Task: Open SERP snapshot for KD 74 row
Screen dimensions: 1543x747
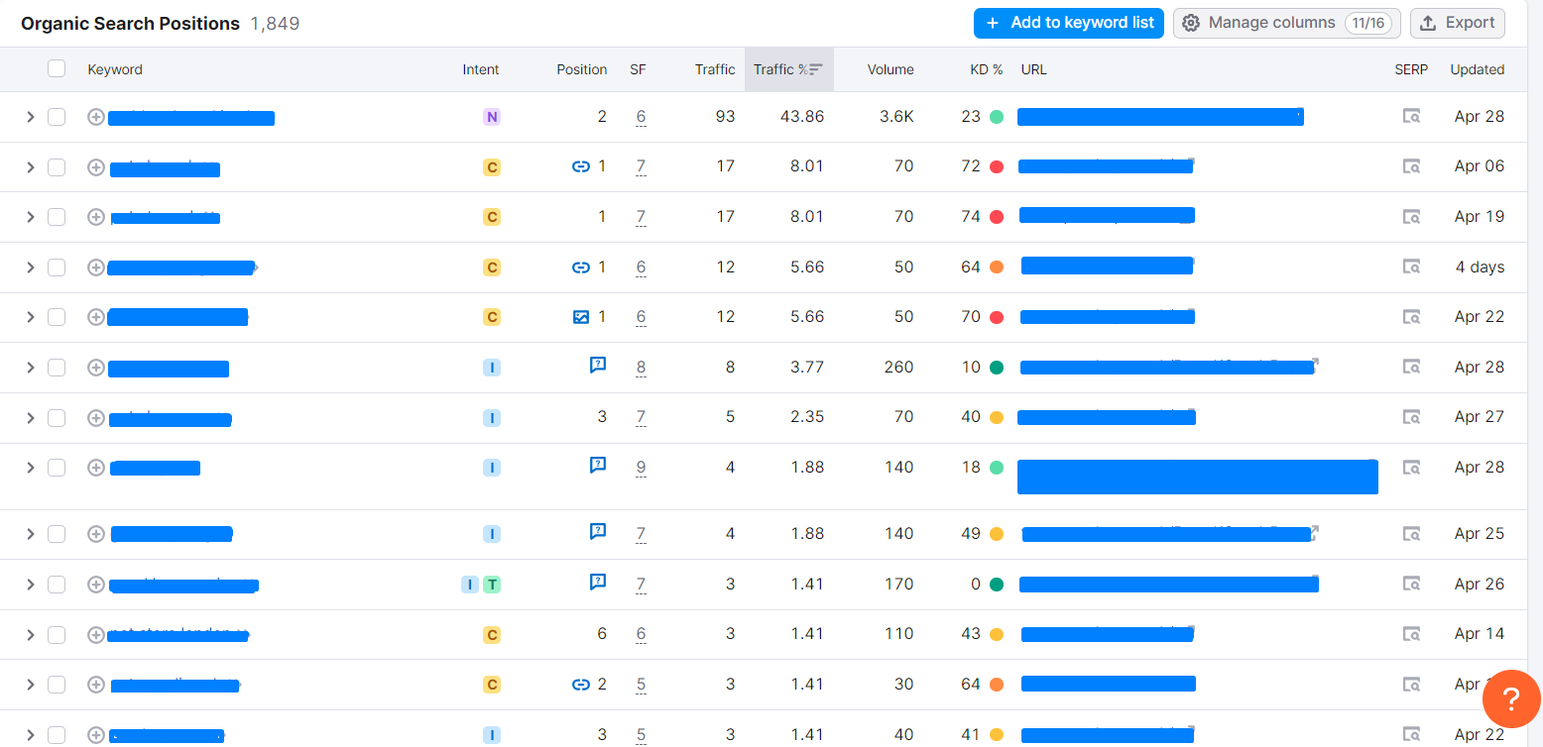Action: point(1411,217)
